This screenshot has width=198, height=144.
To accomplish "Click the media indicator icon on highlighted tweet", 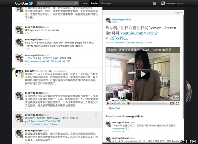I will click(x=96, y=115).
